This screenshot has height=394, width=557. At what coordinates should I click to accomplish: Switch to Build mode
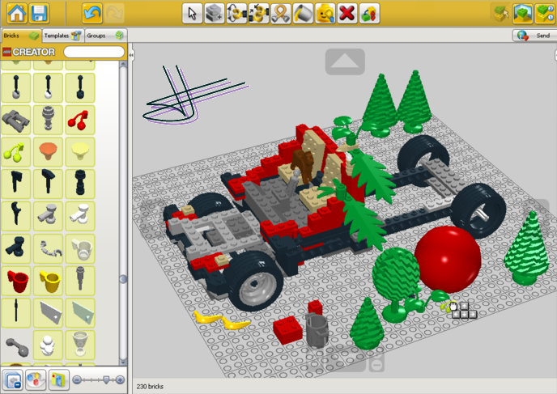click(x=500, y=14)
